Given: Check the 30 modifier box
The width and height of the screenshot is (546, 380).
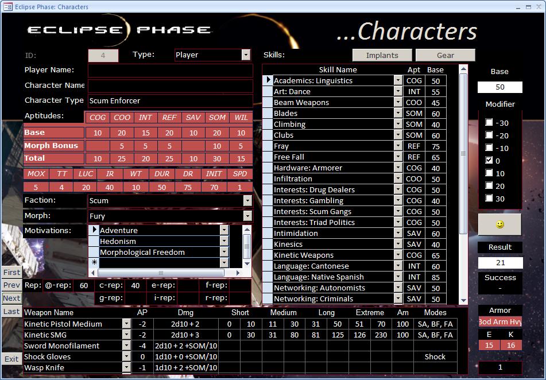Looking at the screenshot, I should [489, 198].
